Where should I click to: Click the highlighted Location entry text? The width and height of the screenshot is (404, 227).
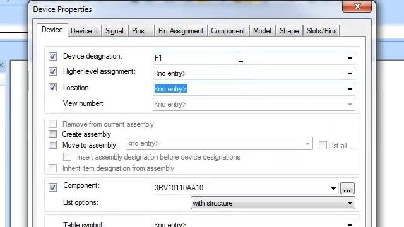[170, 89]
